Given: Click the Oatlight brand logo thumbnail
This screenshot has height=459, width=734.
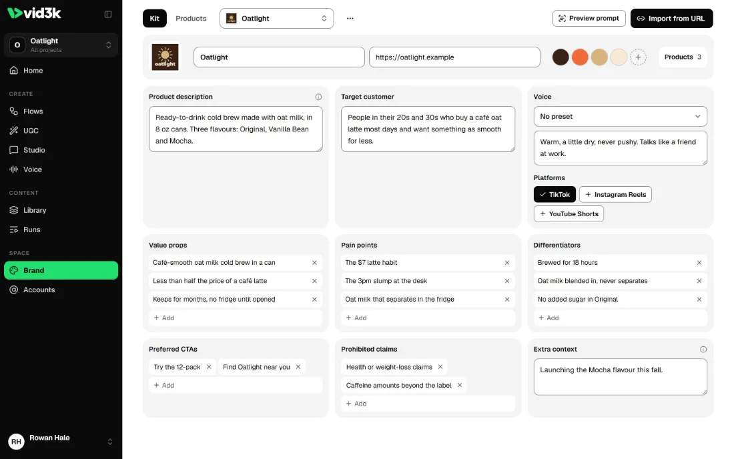Looking at the screenshot, I should [165, 57].
